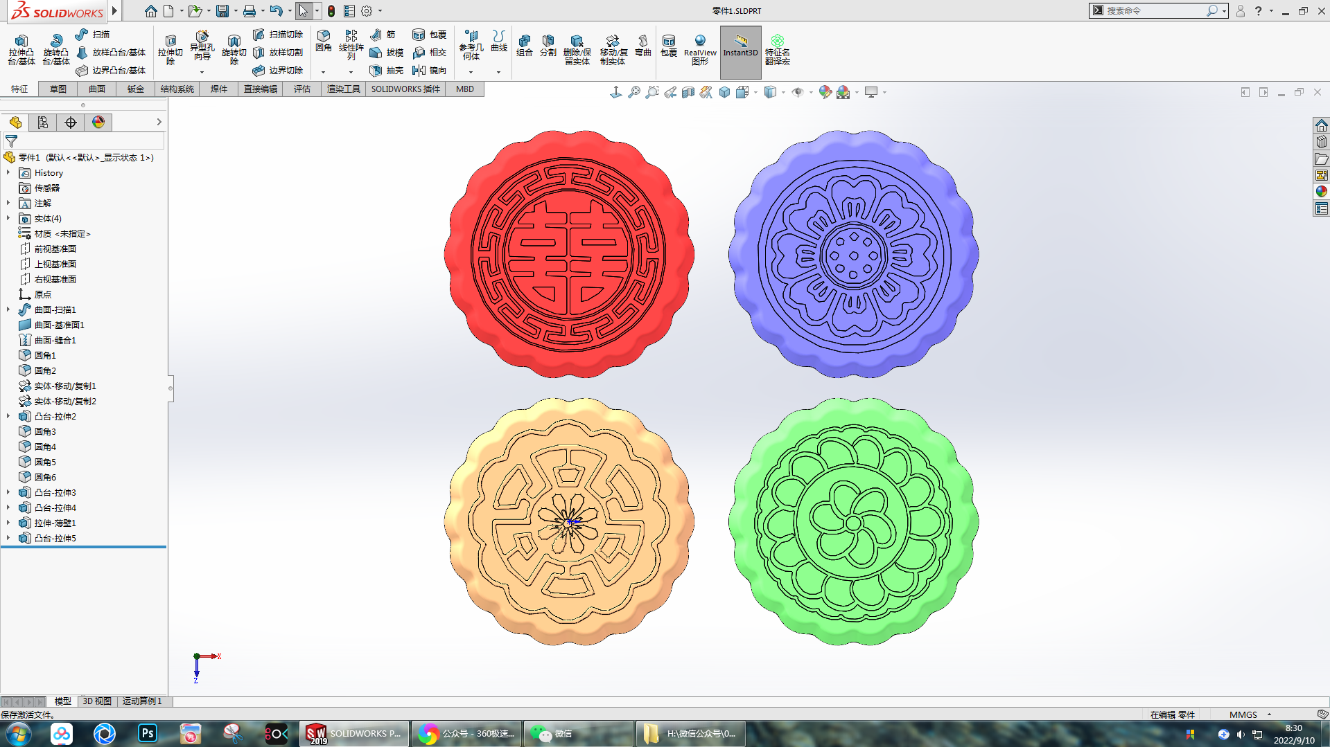Click search command input field
This screenshot has height=747, width=1330.
1154,10
